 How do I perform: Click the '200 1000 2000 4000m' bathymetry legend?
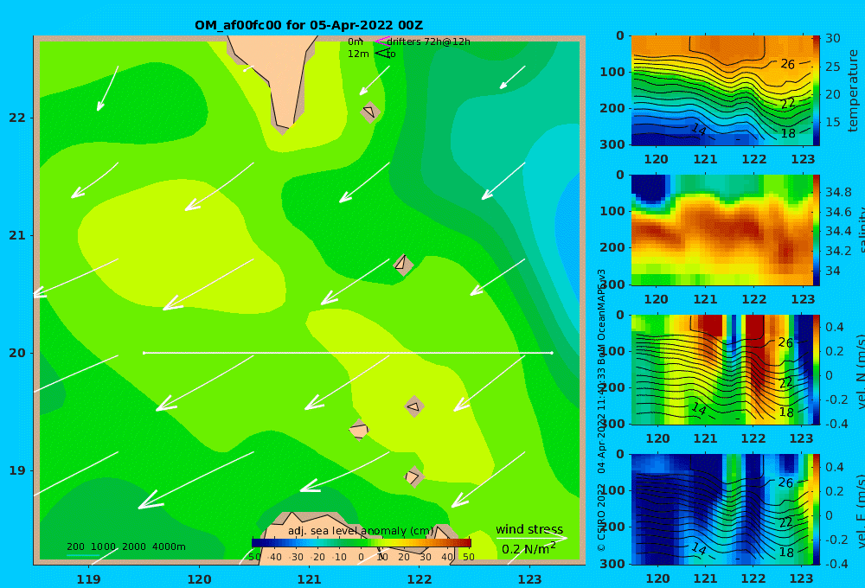point(125,546)
